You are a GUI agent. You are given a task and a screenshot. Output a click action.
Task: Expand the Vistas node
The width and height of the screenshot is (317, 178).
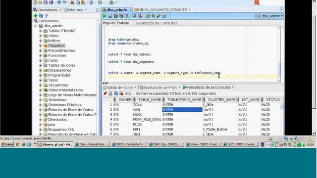pyautogui.click(x=41, y=36)
